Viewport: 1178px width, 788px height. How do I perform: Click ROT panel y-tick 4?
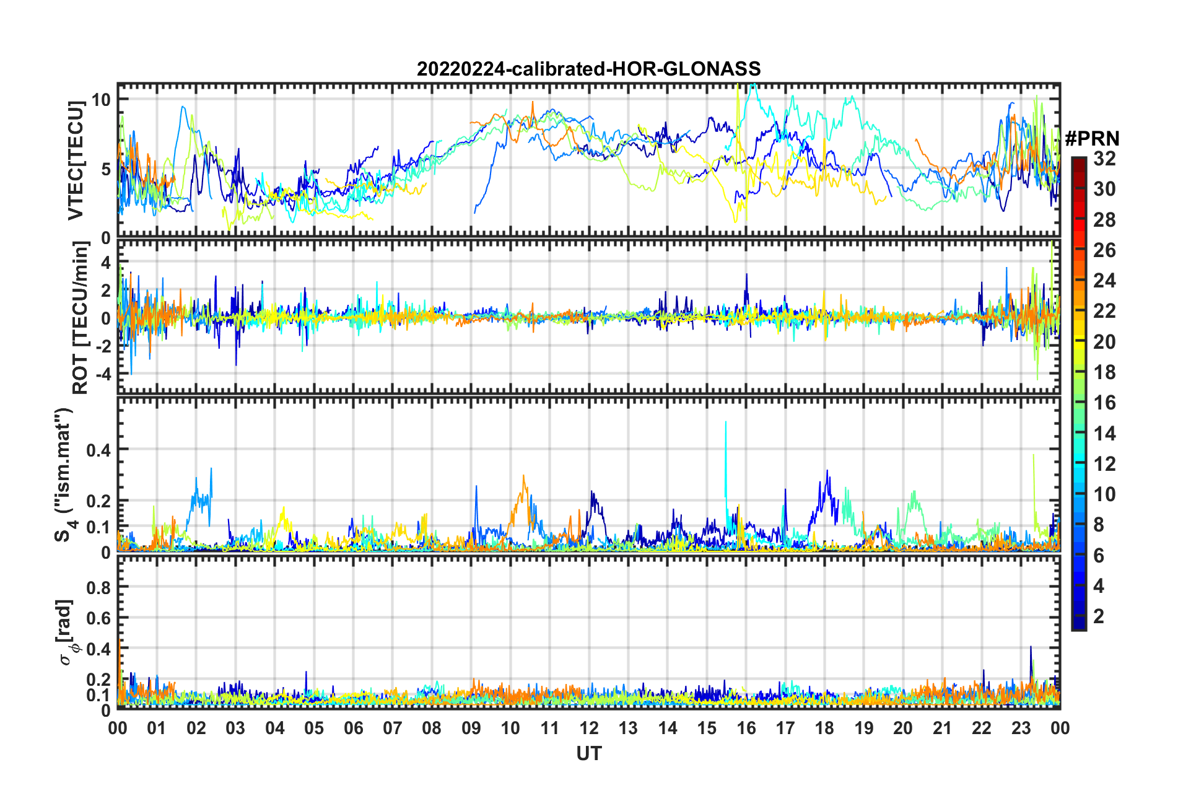click(106, 263)
